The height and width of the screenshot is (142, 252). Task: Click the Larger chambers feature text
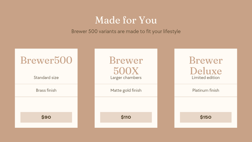126,78
